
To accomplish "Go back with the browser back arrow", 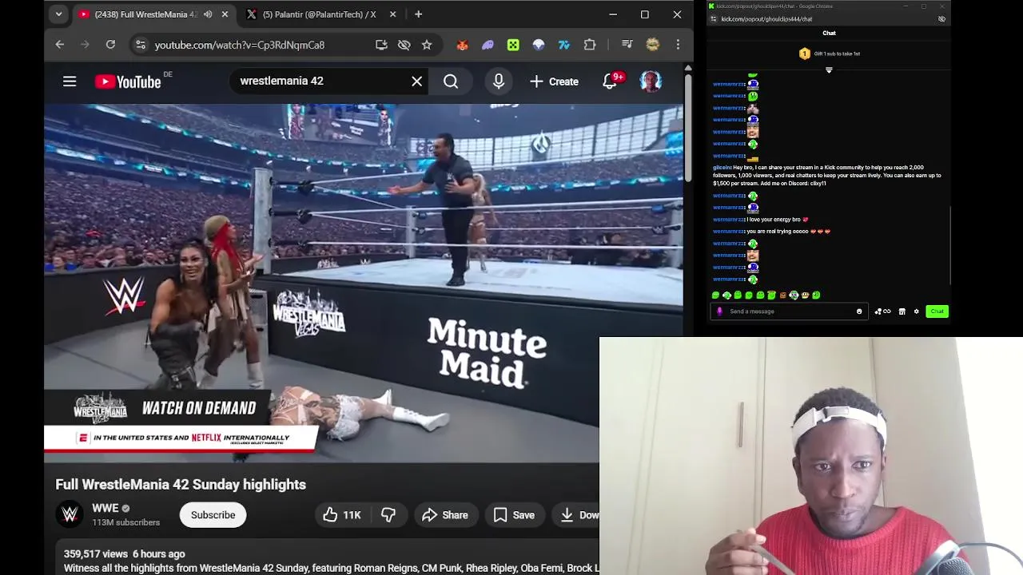I will tap(60, 45).
